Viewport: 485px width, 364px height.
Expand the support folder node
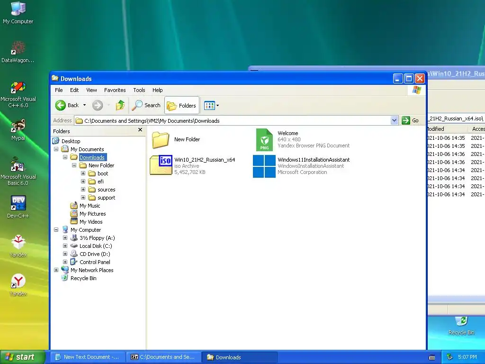click(x=83, y=197)
